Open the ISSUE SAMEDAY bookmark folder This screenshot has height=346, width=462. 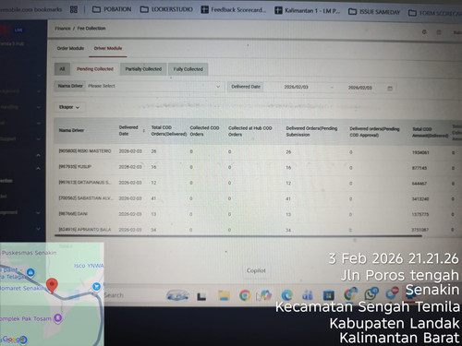374,12
